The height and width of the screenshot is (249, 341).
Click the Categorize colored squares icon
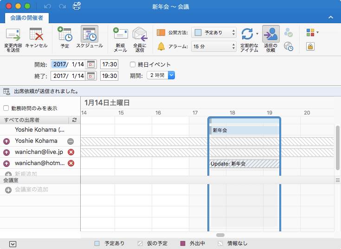click(310, 32)
